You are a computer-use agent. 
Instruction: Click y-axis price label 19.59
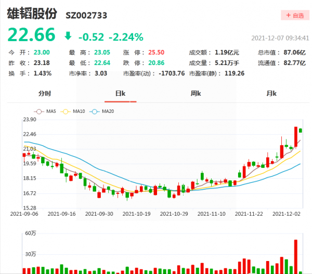pyautogui.click(x=30, y=164)
